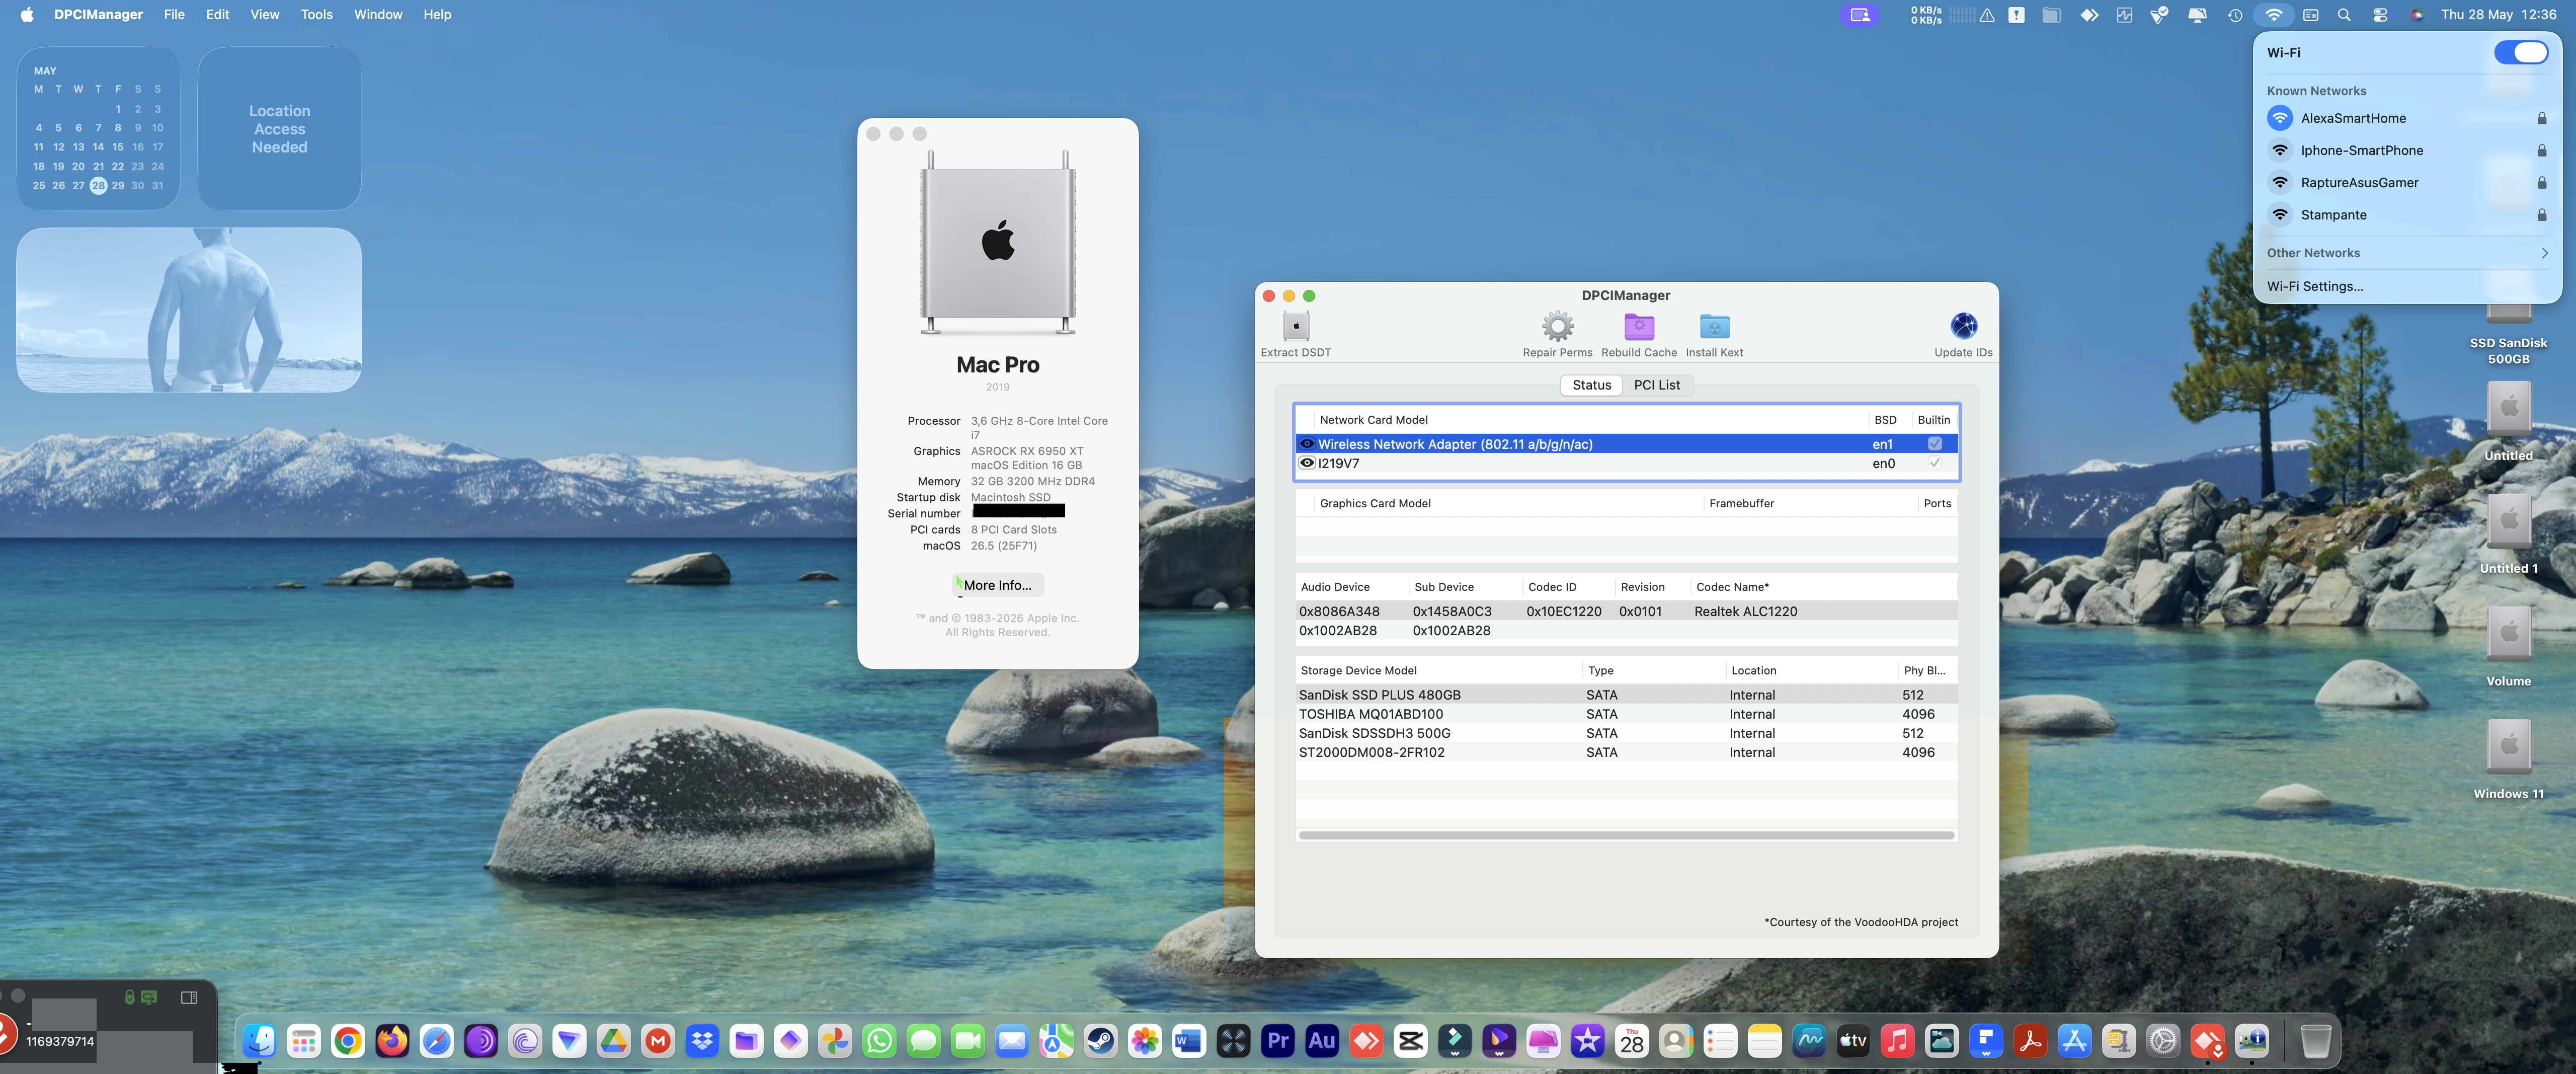The image size is (2576, 1074).
Task: Expand Other Networks in Wi-Fi panel
Action: click(x=2407, y=253)
